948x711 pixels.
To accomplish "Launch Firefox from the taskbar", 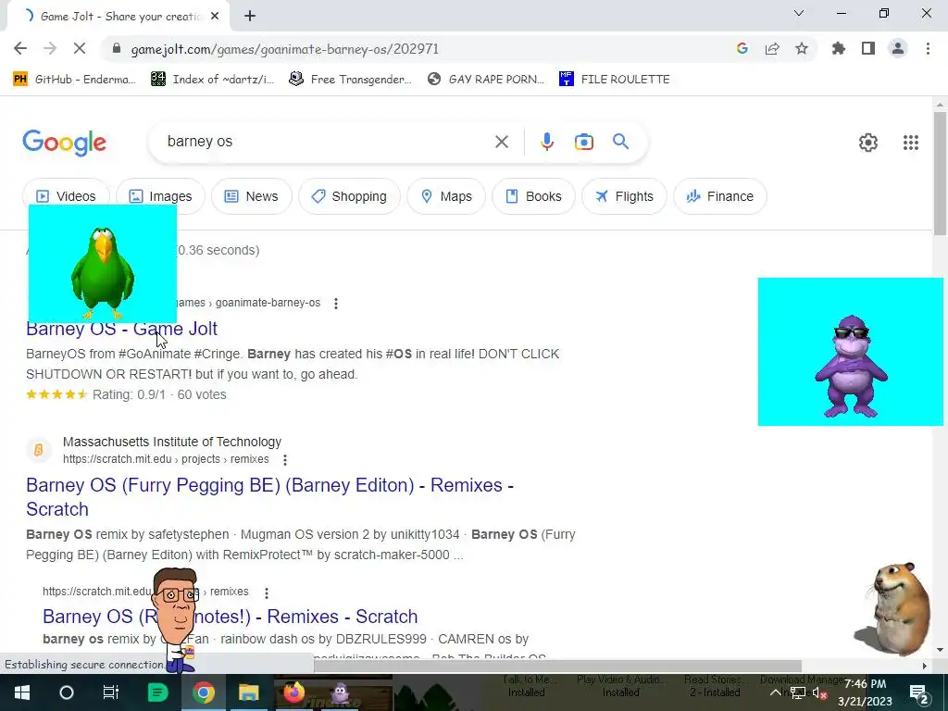I will tap(293, 692).
